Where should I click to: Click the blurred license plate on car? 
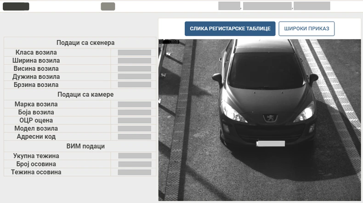271,143
